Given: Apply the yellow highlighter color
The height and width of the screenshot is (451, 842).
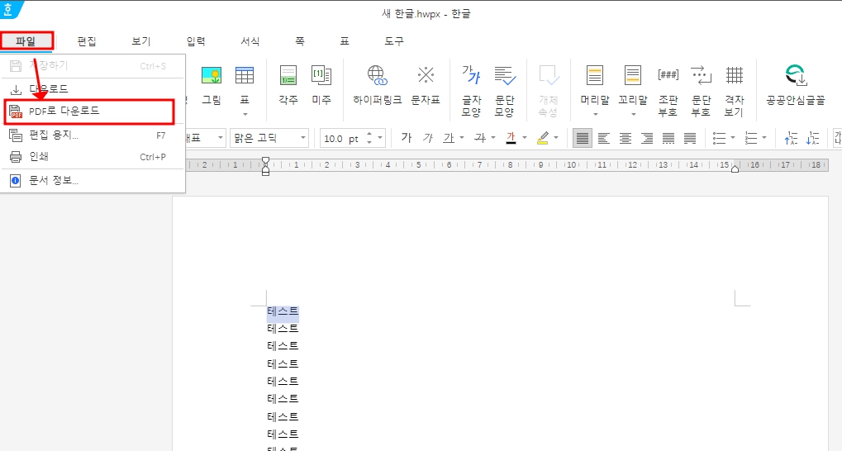Looking at the screenshot, I should 543,138.
